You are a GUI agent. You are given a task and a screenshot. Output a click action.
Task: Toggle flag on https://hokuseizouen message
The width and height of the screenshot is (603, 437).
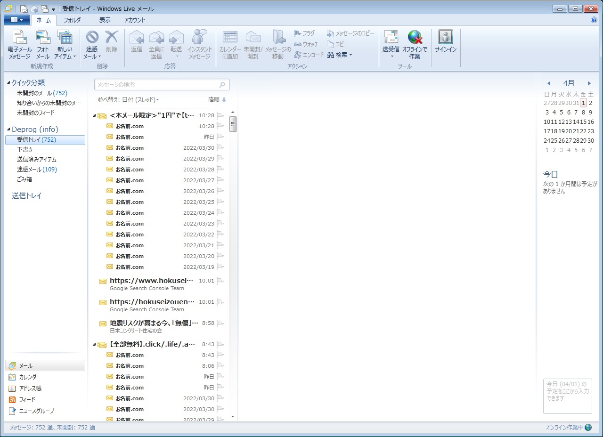click(x=220, y=302)
